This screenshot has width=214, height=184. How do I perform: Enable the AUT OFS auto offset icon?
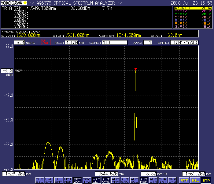pyautogui.click(x=106, y=180)
